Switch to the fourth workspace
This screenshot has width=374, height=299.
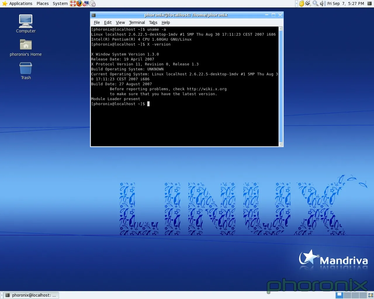click(363, 295)
